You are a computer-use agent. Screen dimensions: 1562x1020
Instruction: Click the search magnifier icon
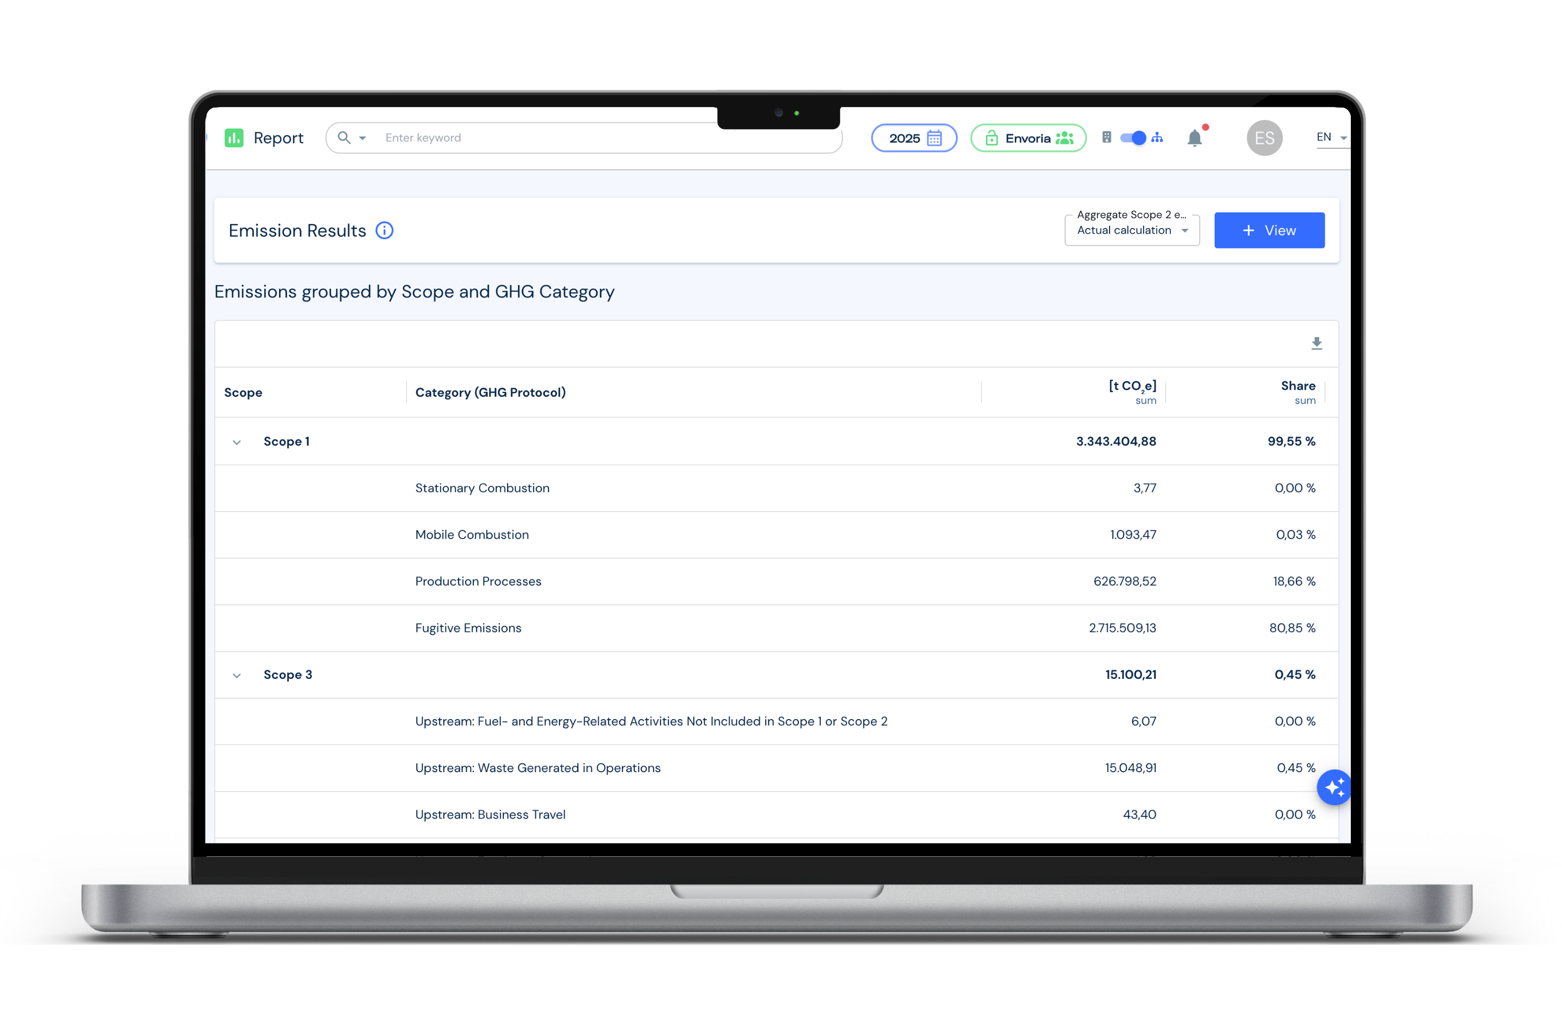point(344,138)
